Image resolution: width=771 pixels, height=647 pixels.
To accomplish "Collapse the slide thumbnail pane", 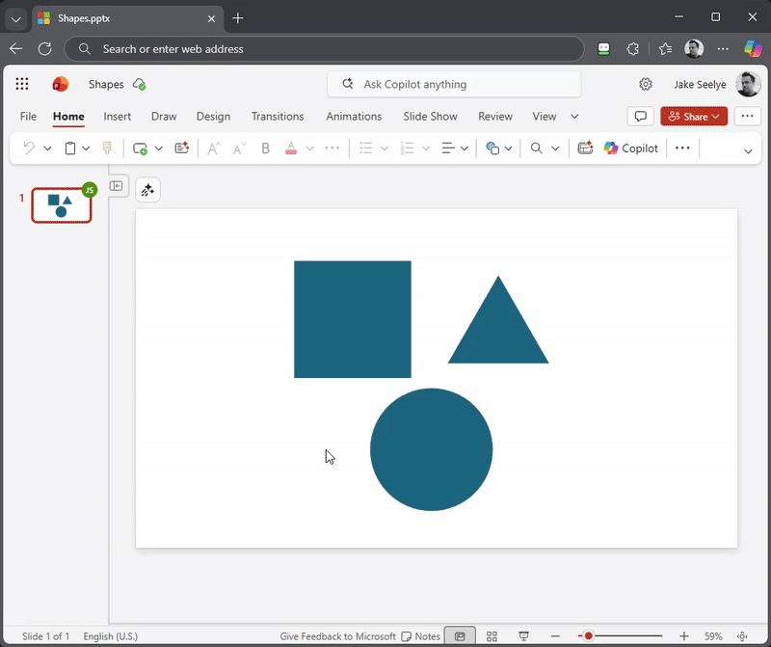I will [117, 186].
